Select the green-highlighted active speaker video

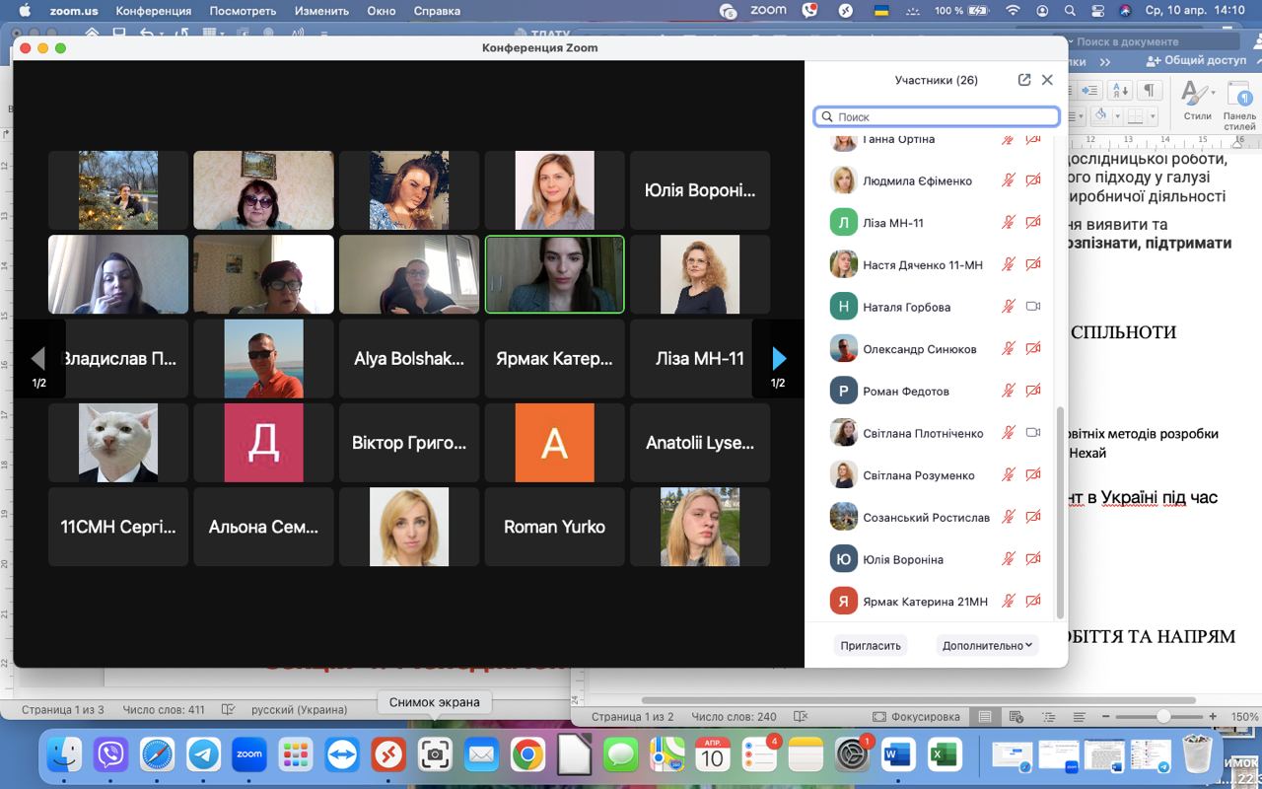point(555,274)
